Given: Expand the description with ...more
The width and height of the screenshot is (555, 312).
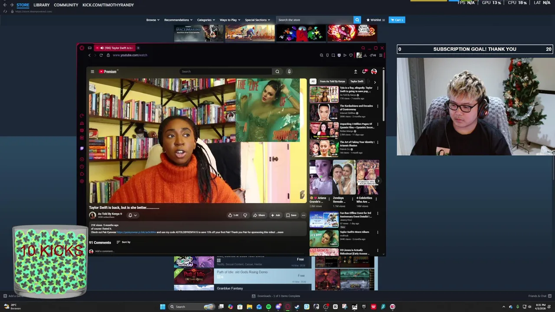Looking at the screenshot, I should (x=280, y=232).
